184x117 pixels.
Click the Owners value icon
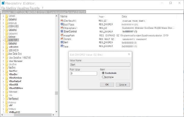[62, 38]
